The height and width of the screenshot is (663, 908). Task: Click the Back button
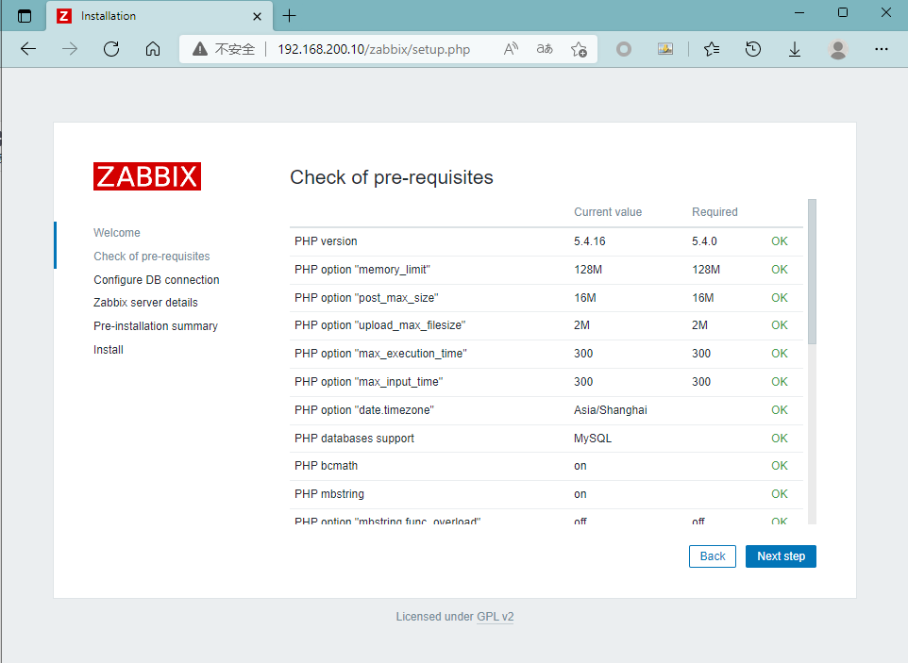click(713, 556)
